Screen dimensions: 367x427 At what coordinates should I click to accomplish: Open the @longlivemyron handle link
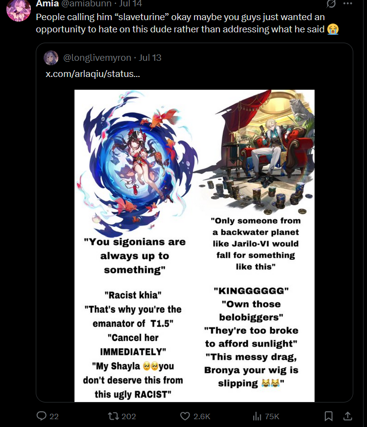pyautogui.click(x=97, y=58)
